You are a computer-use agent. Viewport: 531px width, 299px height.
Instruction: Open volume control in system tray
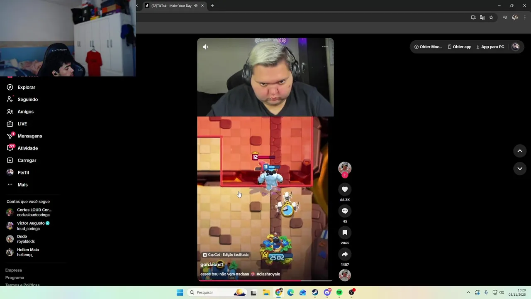[x=502, y=293]
